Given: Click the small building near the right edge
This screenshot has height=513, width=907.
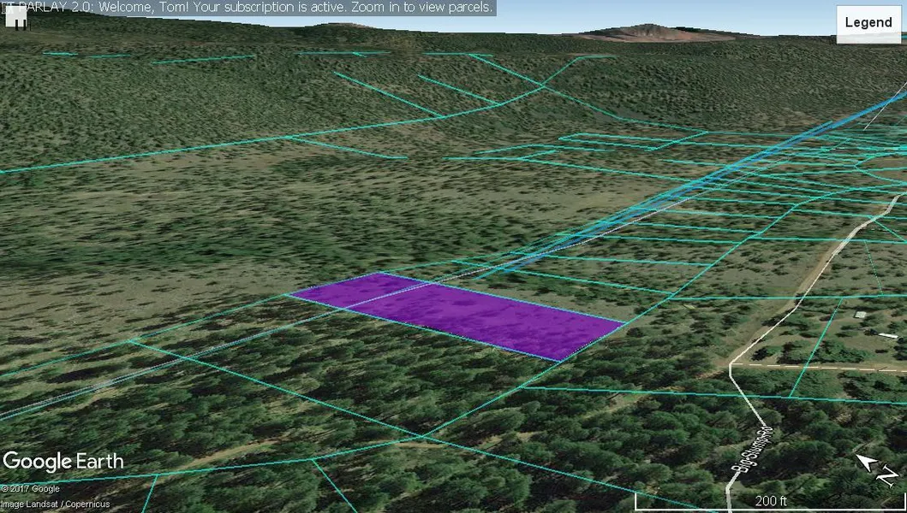Looking at the screenshot, I should click(x=859, y=315).
